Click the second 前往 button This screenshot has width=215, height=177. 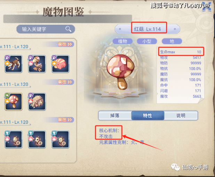(x=65, y=82)
